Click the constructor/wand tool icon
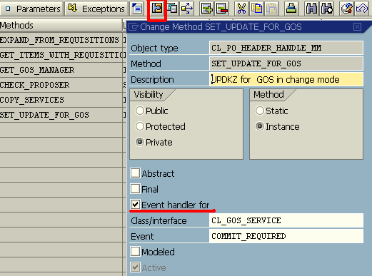This screenshot has height=276, width=372. (346, 9)
